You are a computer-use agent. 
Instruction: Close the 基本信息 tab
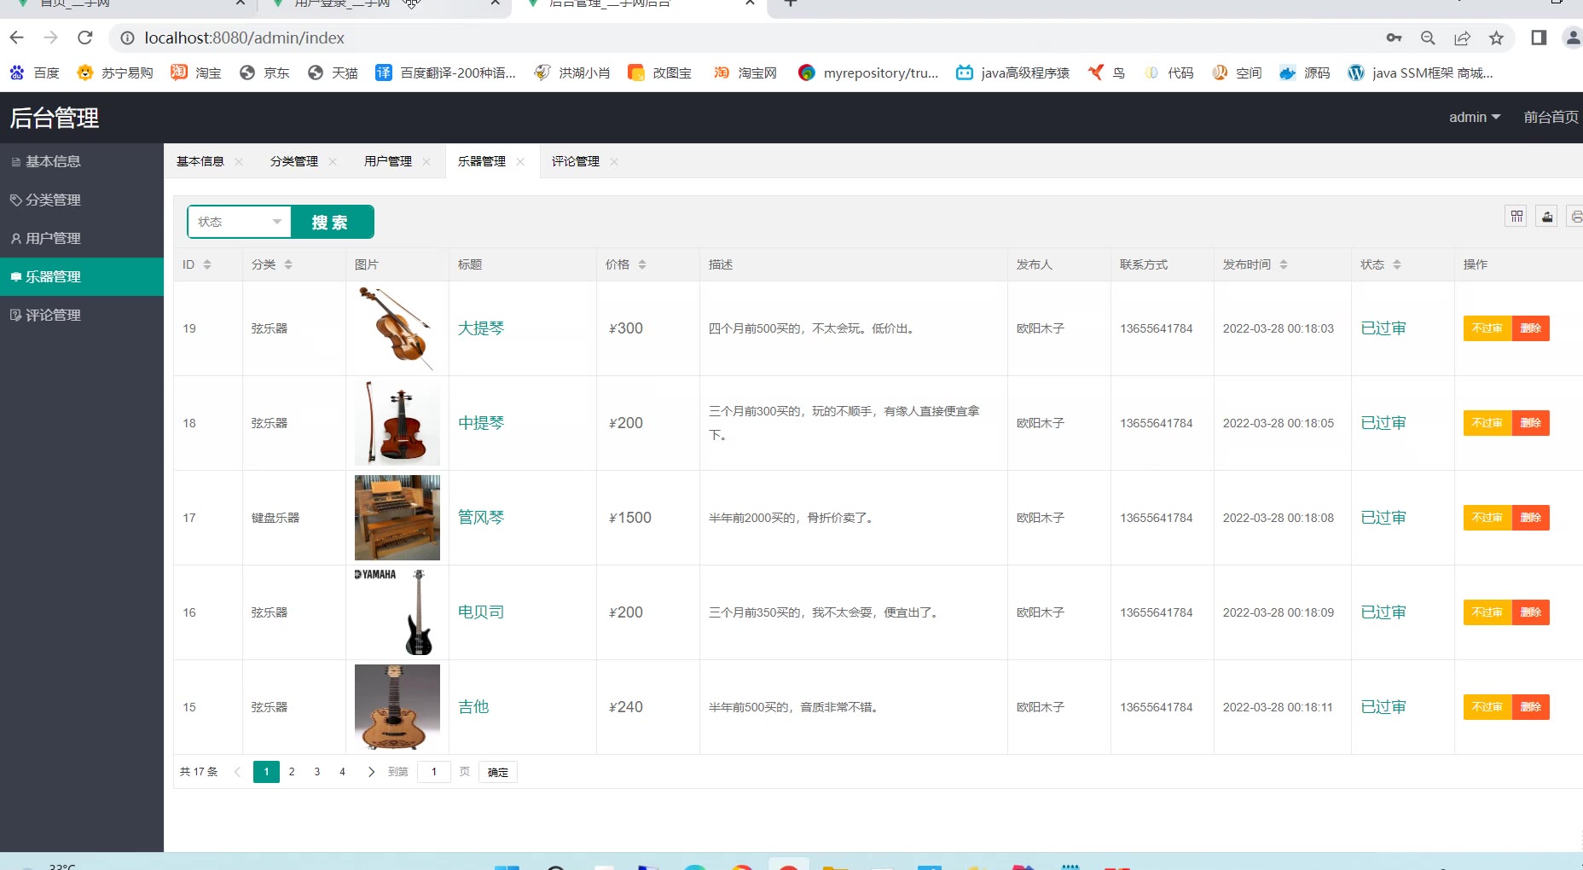point(239,162)
